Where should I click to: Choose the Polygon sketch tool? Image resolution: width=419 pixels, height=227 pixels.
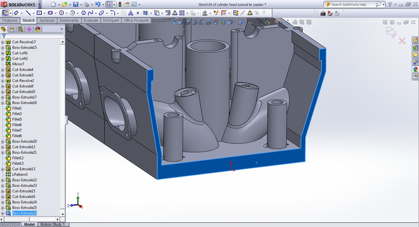[83, 13]
